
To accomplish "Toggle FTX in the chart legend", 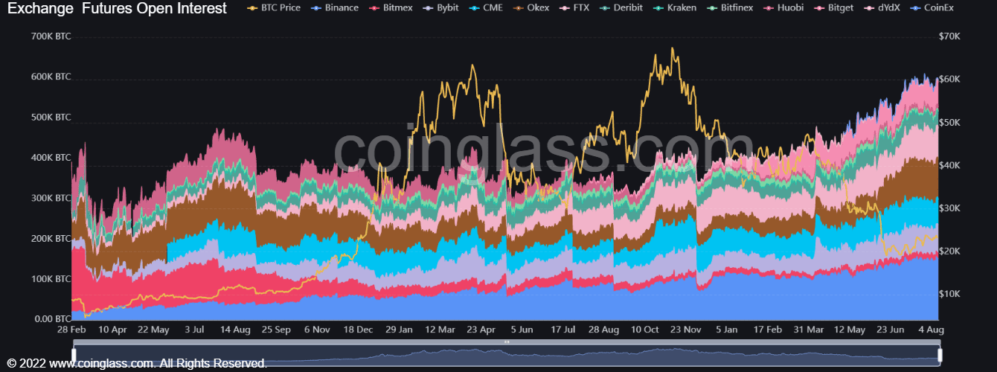I will click(574, 8).
